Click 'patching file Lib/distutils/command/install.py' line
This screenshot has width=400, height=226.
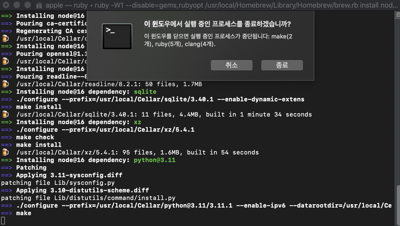(88, 198)
